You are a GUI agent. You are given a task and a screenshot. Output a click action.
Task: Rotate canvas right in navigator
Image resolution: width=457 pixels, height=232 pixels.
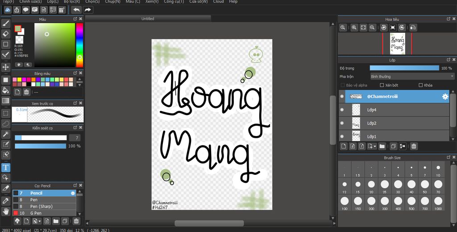[402, 27]
